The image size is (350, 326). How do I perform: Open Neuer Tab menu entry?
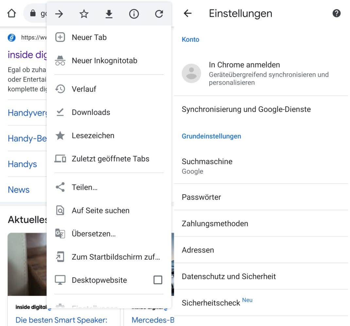click(89, 37)
